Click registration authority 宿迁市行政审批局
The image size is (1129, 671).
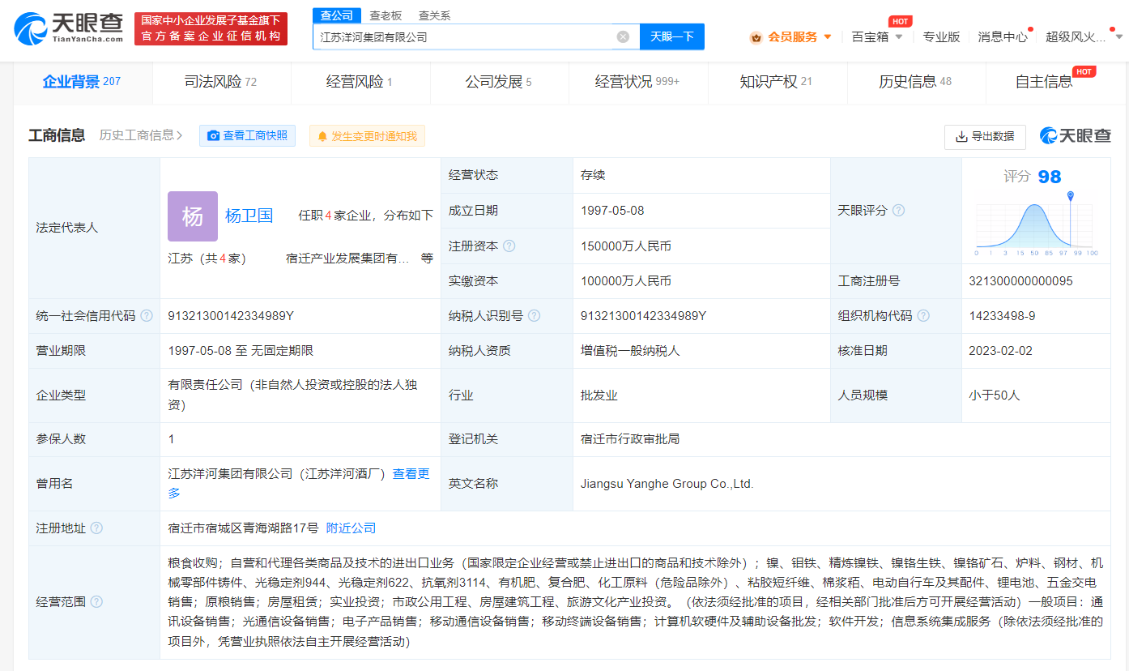(630, 439)
